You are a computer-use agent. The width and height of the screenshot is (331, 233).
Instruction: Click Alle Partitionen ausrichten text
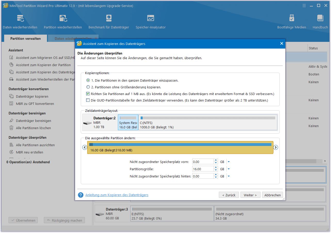35,145
